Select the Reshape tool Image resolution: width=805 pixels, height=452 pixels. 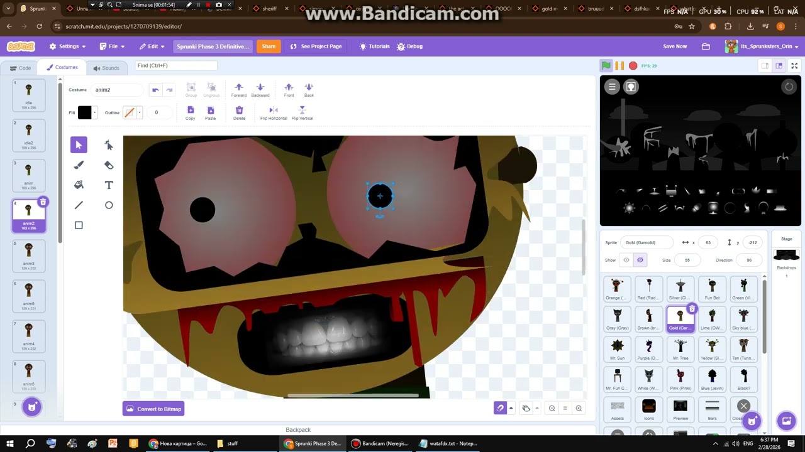(109, 145)
